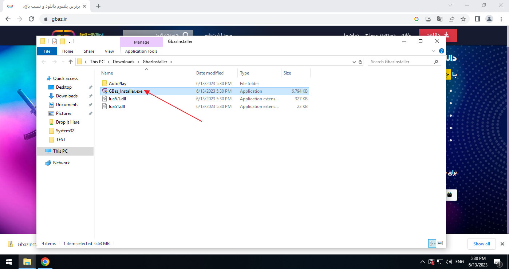Switch to the View ribbon tab
Image resolution: width=509 pixels, height=269 pixels.
(109, 51)
